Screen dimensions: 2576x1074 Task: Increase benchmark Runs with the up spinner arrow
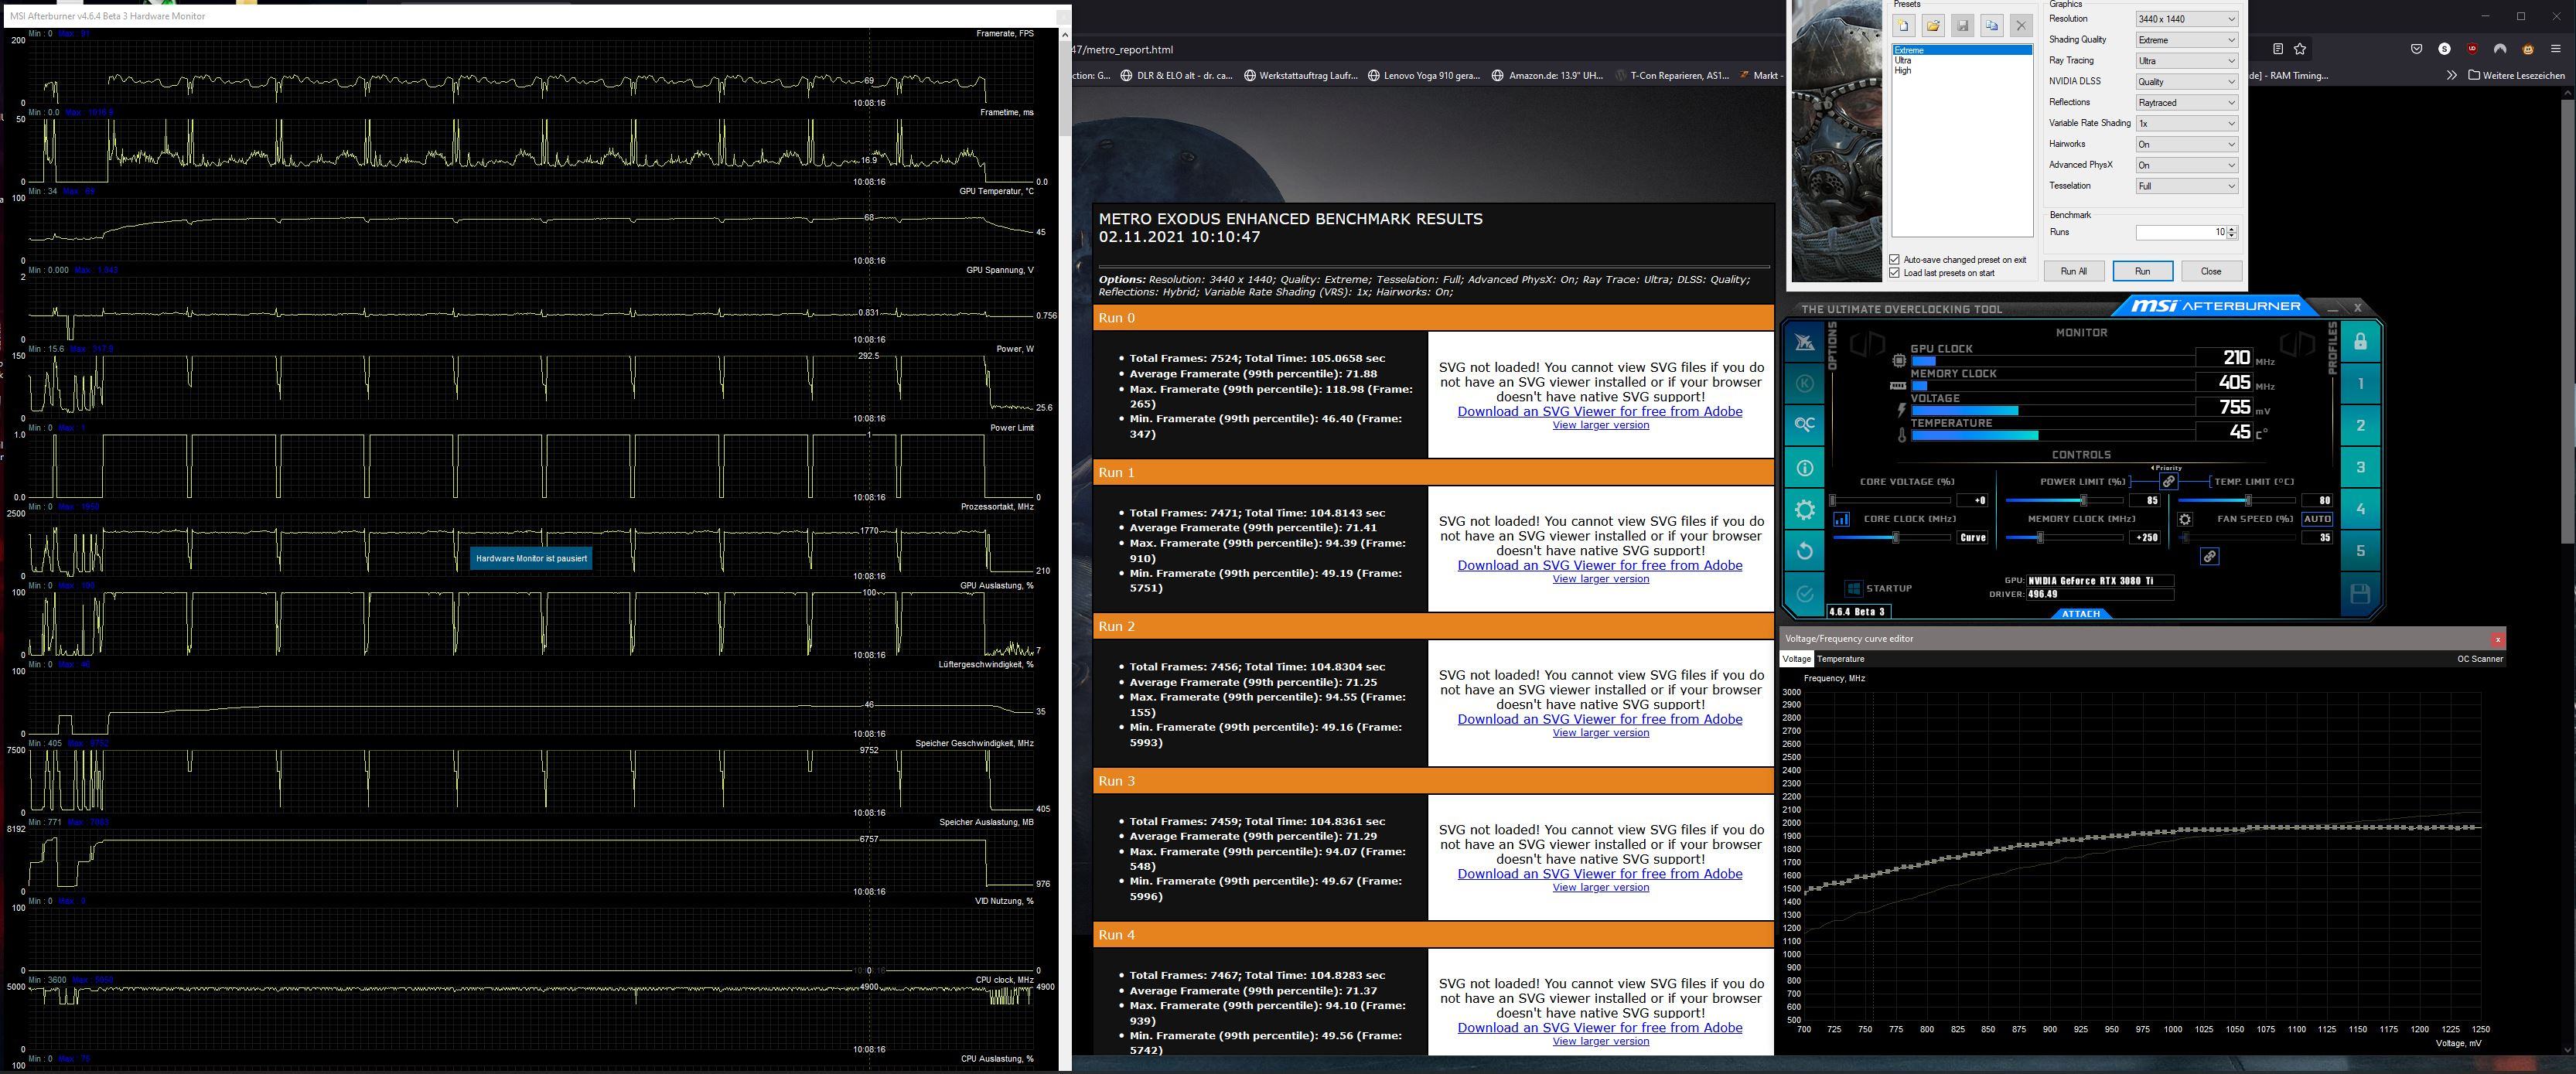2233,229
